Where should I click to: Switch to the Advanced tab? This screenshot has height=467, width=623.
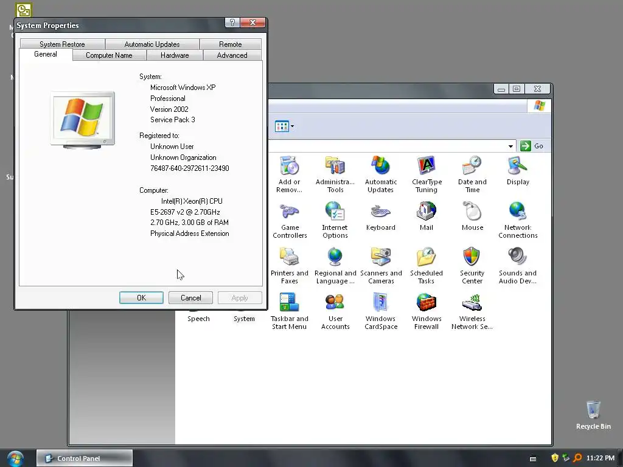(232, 55)
